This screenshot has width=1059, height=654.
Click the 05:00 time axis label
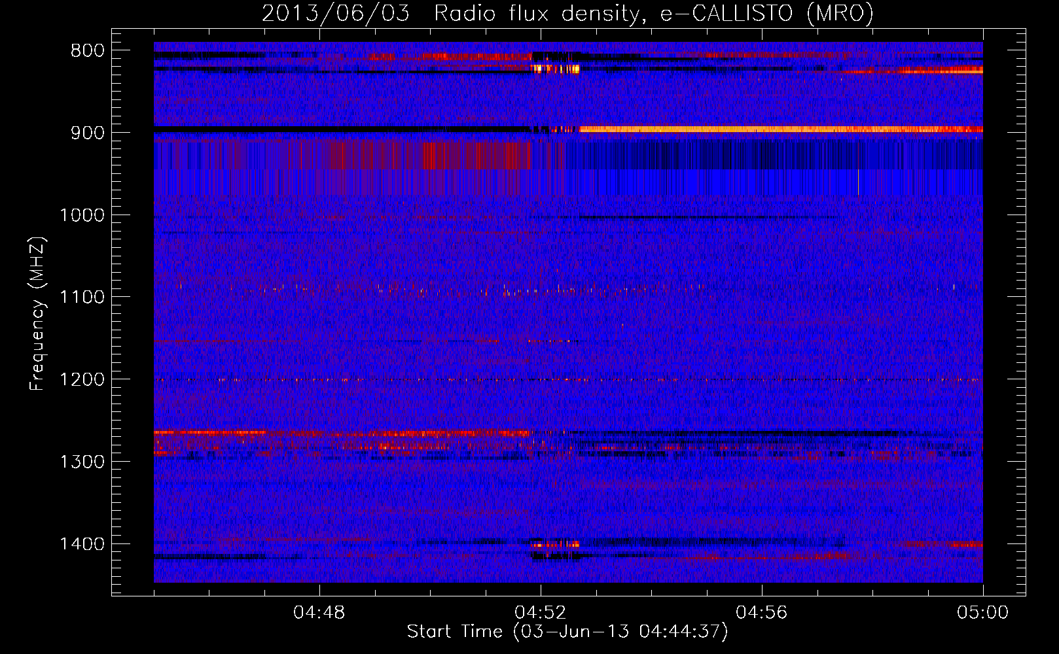983,613
